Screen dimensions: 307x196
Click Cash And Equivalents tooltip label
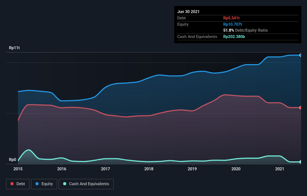tap(197, 37)
